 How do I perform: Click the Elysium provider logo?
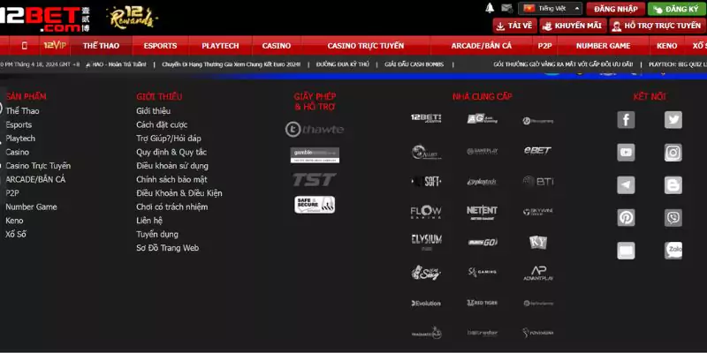click(426, 242)
